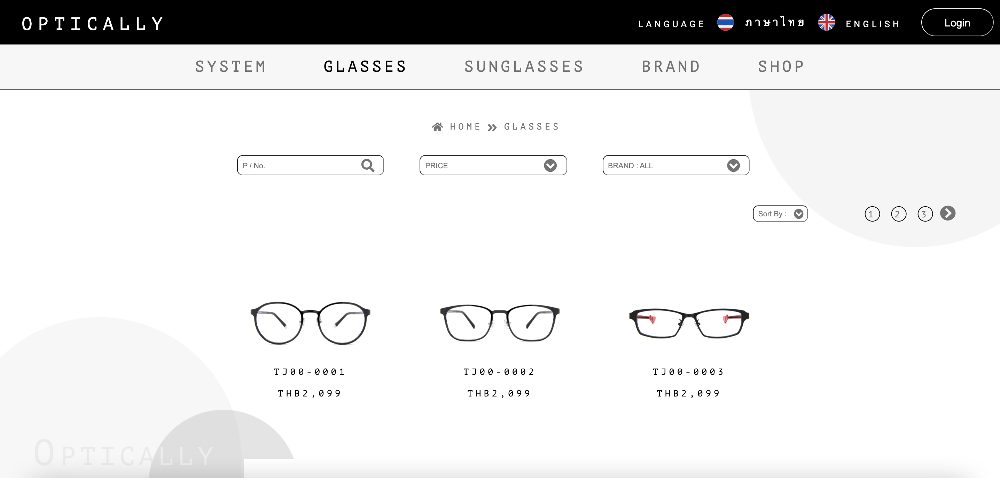Select page 1 circle
This screenshot has height=478, width=1000.
click(x=872, y=214)
